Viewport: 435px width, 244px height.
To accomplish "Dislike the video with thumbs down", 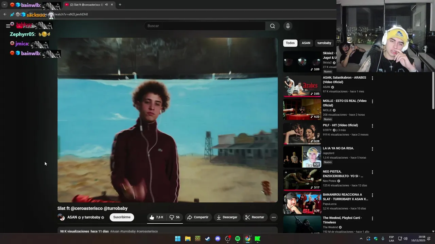I will point(175,217).
